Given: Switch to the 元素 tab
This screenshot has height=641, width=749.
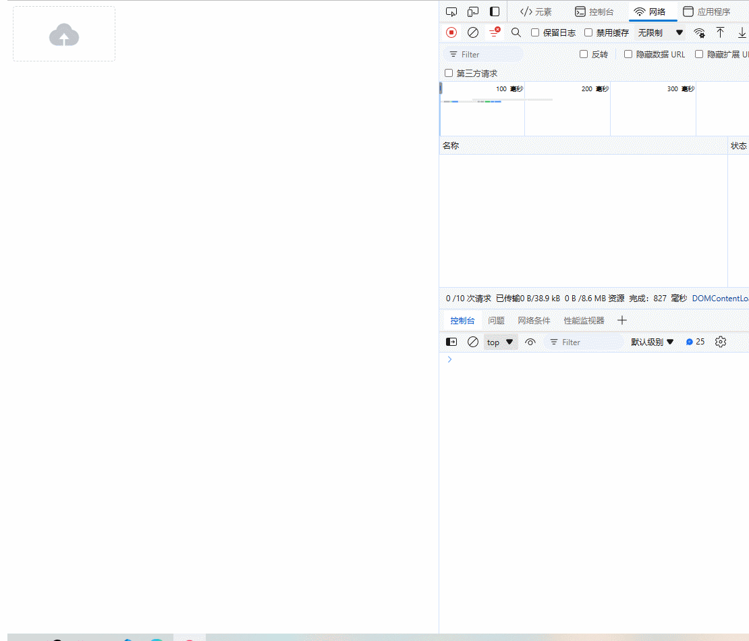Looking at the screenshot, I should pyautogui.click(x=536, y=11).
